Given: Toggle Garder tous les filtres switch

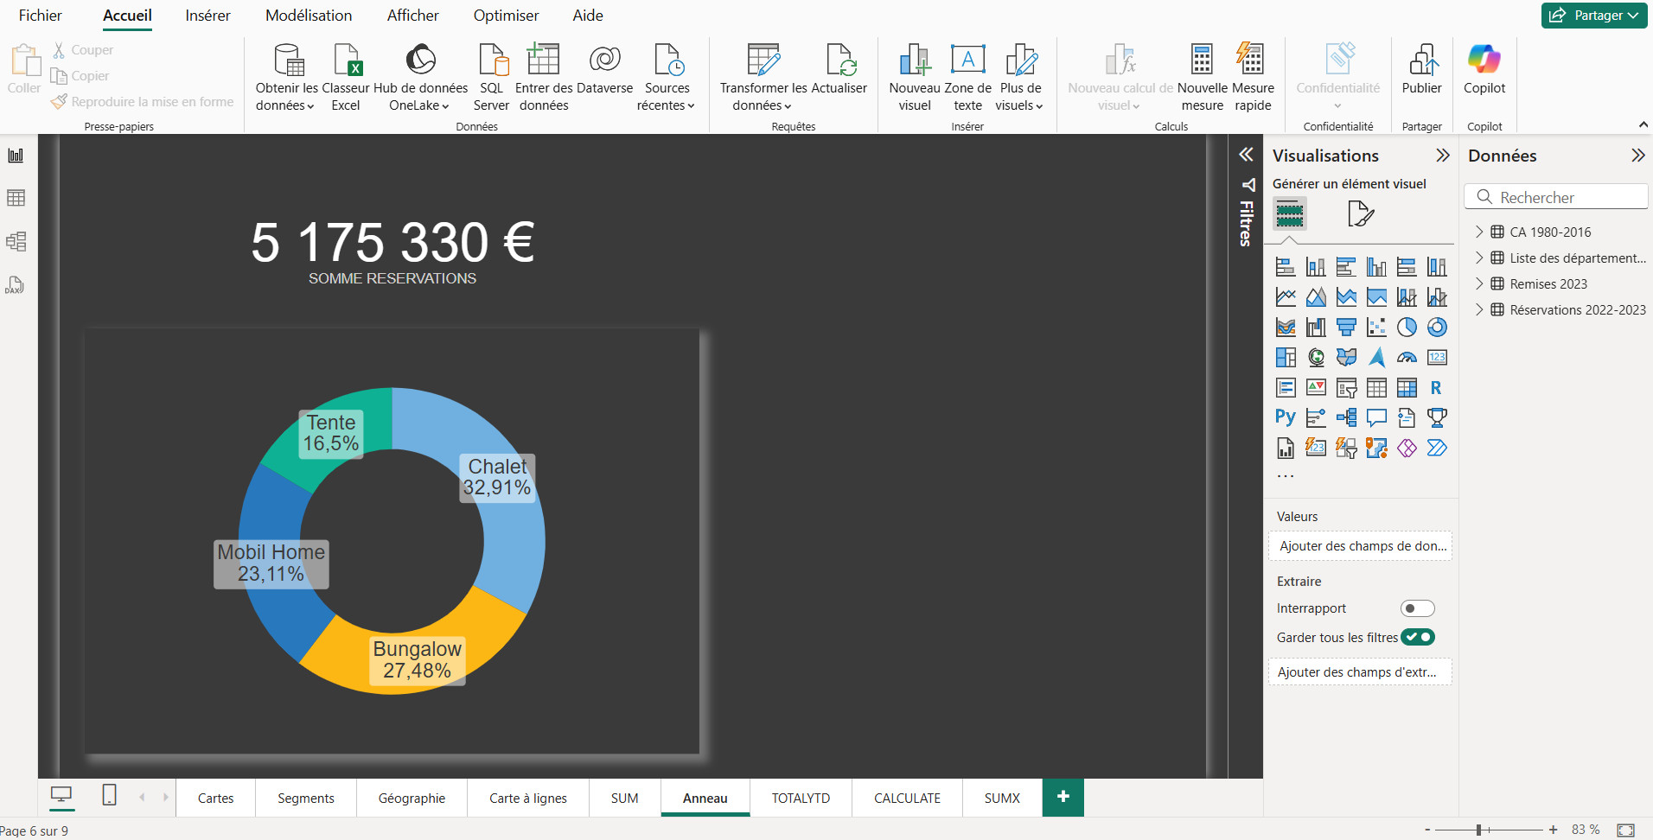Looking at the screenshot, I should click(1418, 637).
